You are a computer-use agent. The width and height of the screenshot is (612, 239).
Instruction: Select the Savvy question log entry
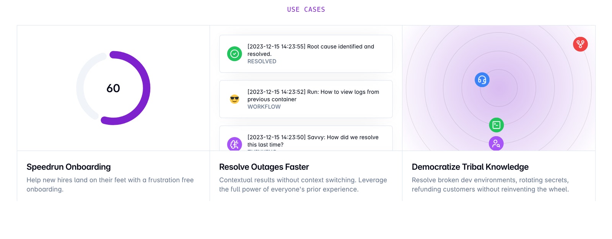click(306, 138)
